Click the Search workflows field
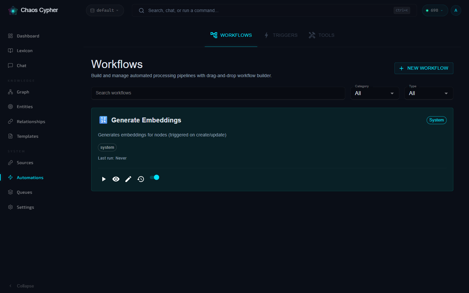 tap(218, 93)
